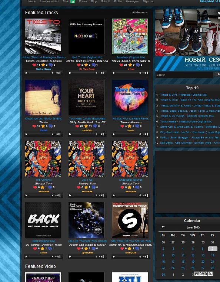Play Knock you out (Giulio 85 Edit)

click(x=26, y=134)
